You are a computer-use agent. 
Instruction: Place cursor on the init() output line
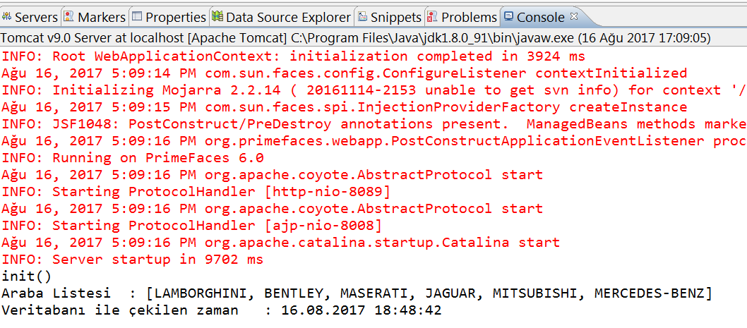click(26, 276)
